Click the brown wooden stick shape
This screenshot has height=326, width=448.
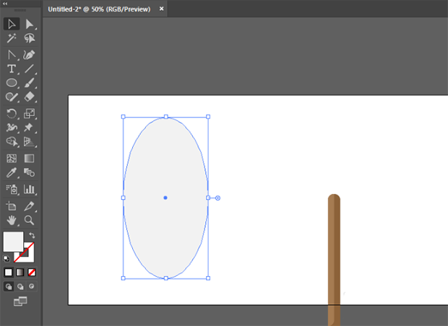pos(334,260)
